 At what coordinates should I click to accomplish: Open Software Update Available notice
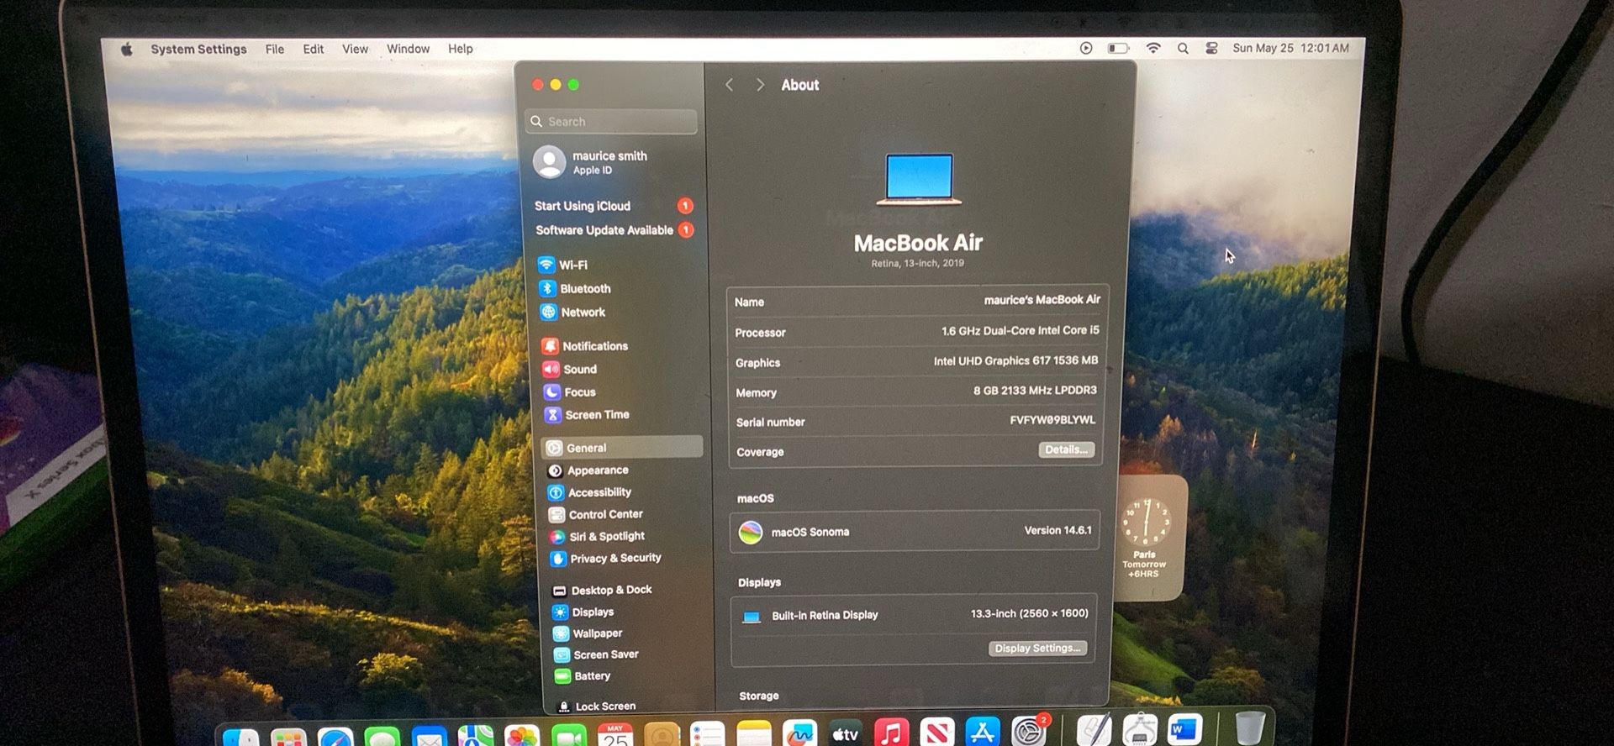(x=614, y=230)
